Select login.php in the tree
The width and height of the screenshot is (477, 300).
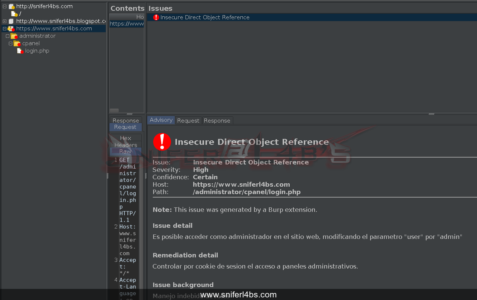(37, 51)
